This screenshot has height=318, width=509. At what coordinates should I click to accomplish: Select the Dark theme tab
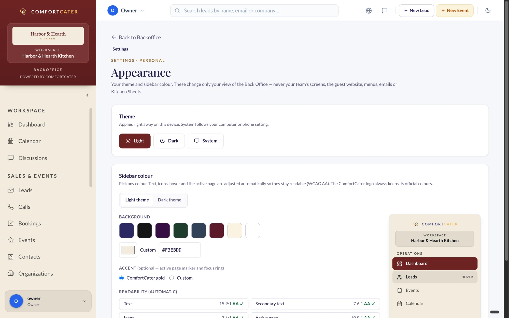169,200
